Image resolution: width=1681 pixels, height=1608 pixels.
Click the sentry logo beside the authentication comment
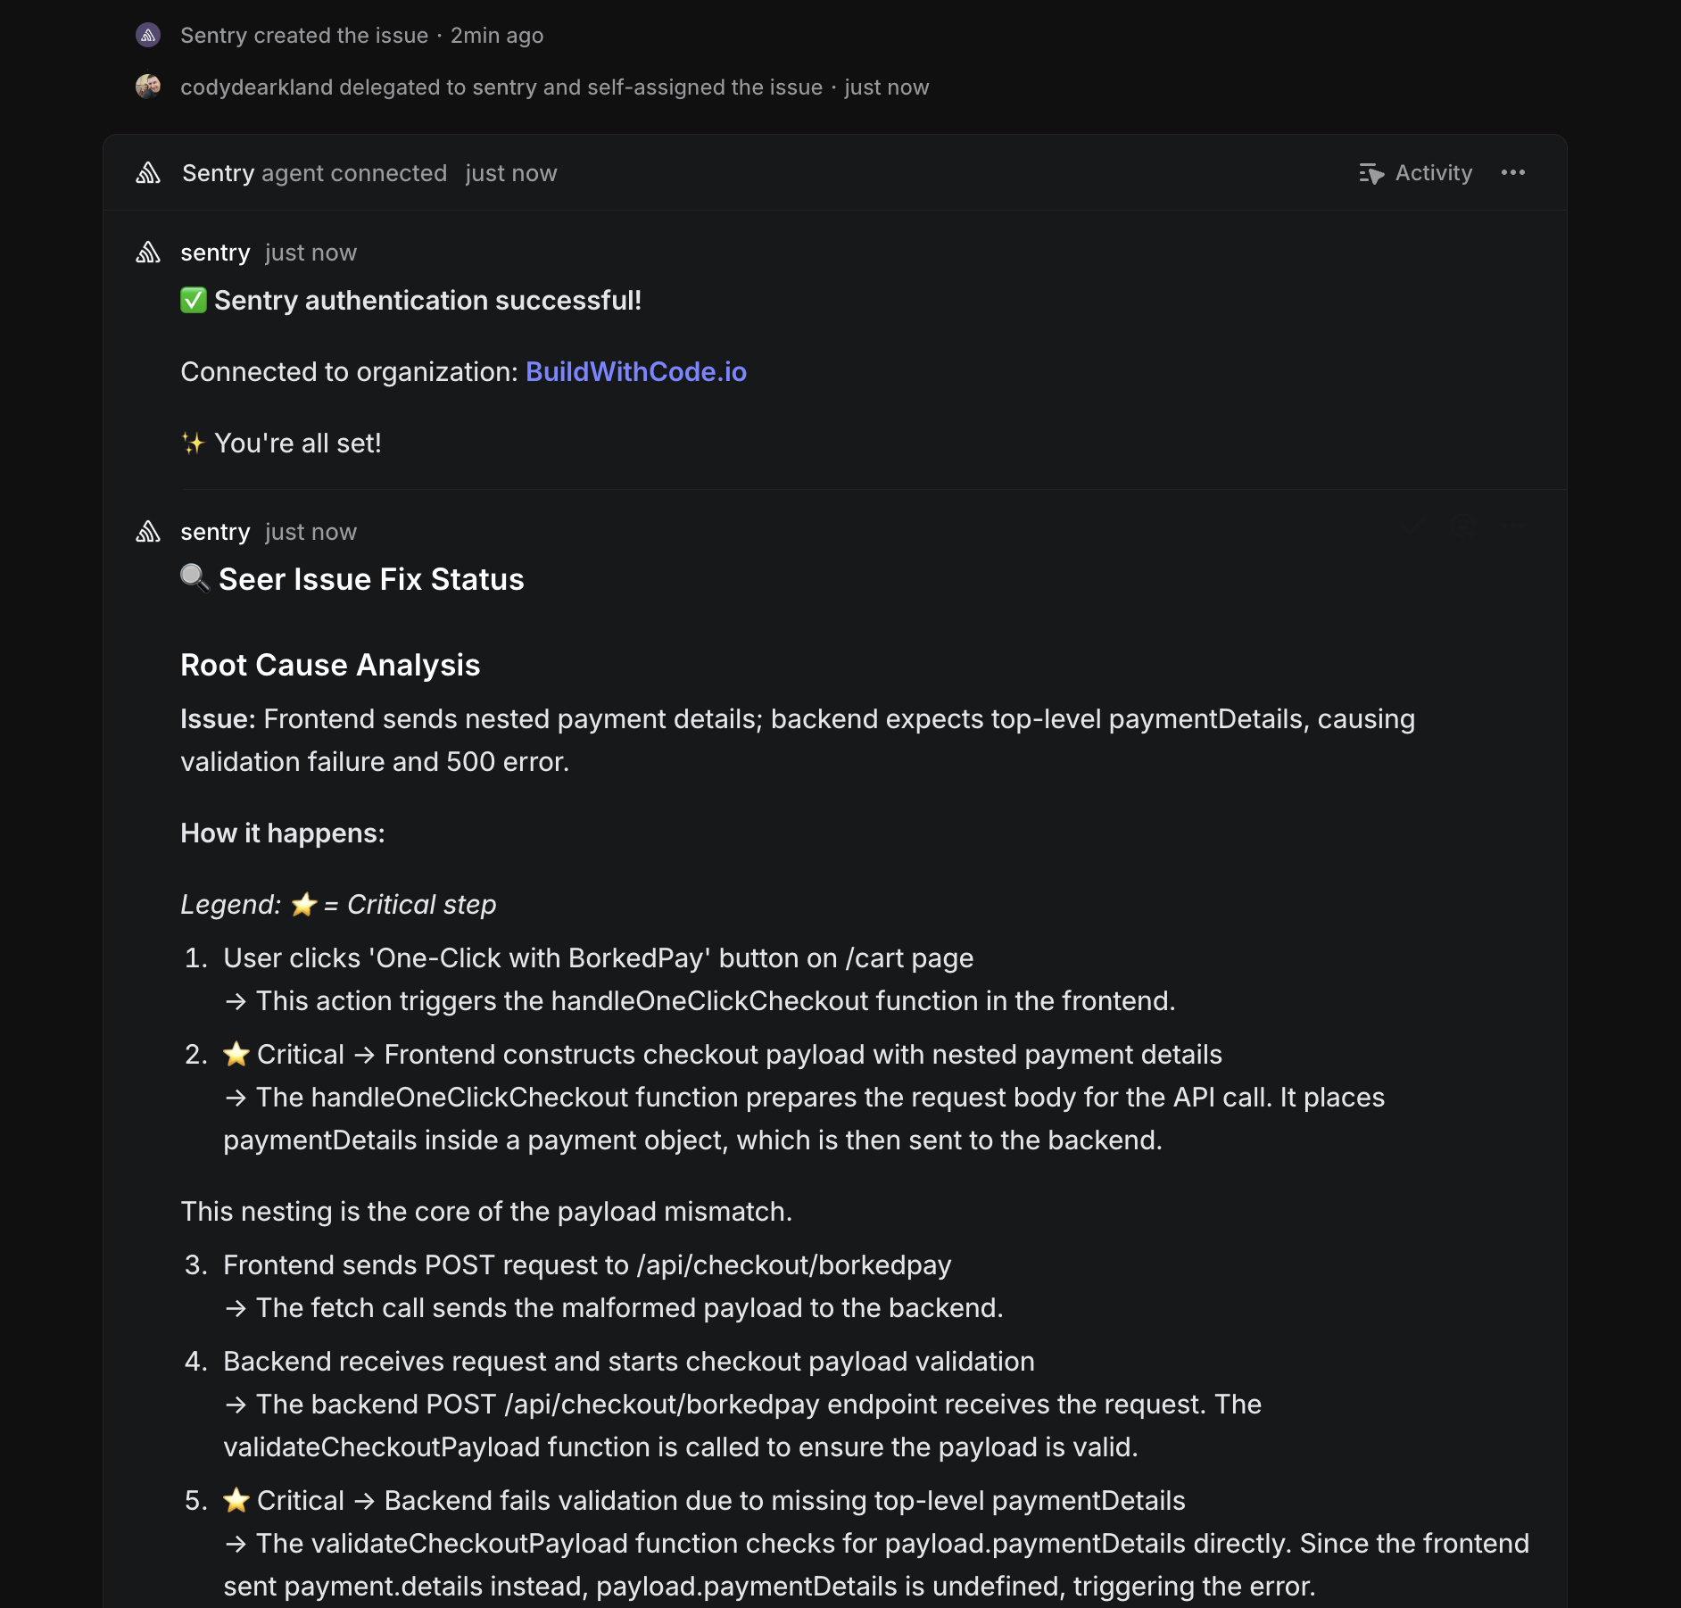pyautogui.click(x=148, y=253)
